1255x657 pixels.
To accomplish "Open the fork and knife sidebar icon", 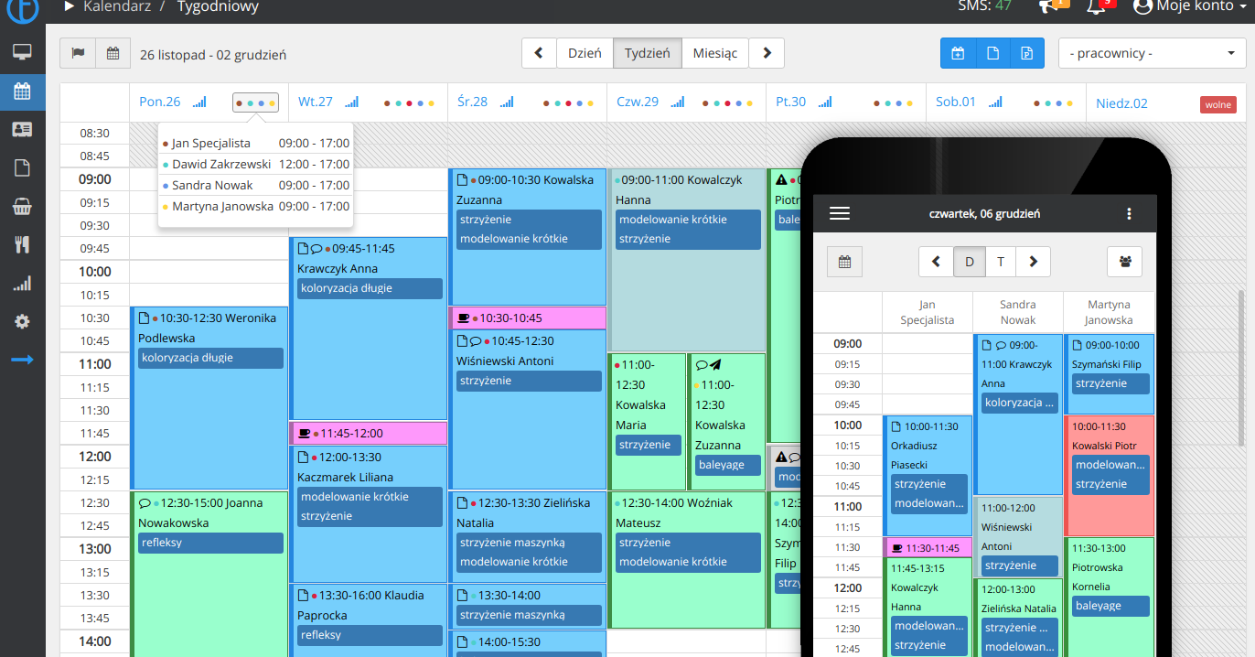I will pos(22,244).
